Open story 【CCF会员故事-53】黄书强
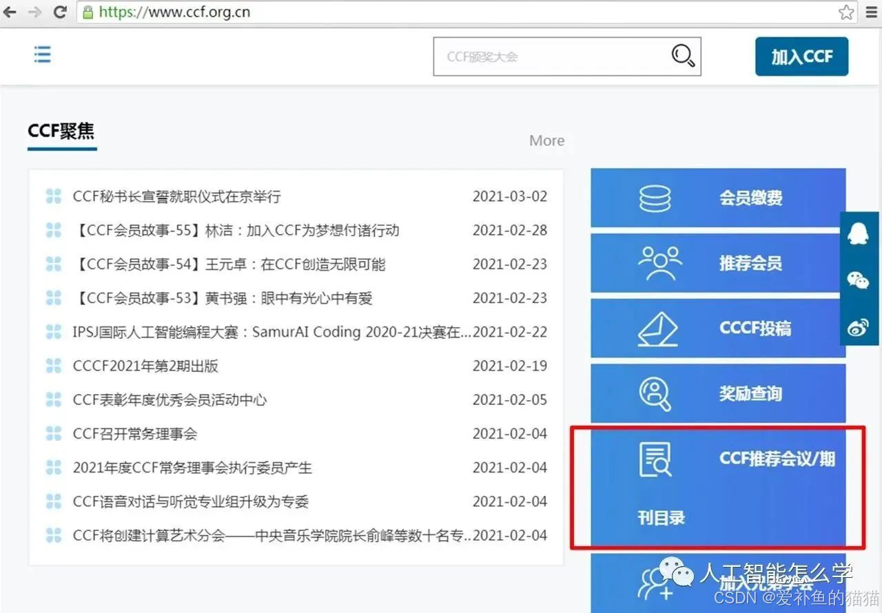Viewport: 882px width, 613px height. click(x=222, y=298)
